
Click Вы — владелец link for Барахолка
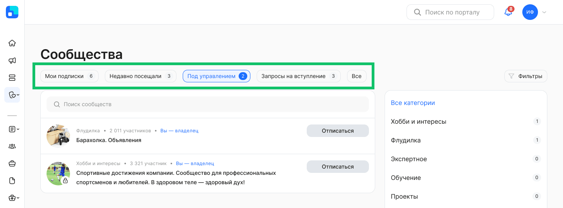click(179, 131)
